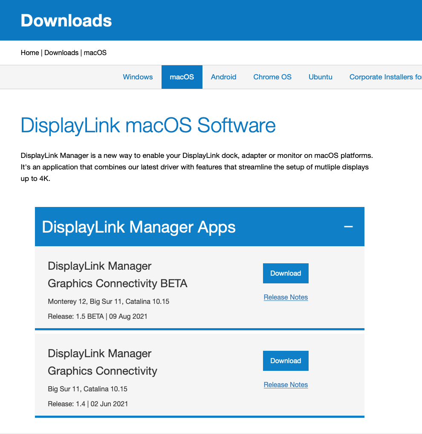Click the Graphics Connectivity BETA title

click(118, 283)
